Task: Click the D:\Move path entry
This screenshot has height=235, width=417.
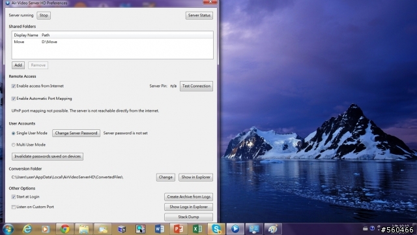Action: pos(50,42)
